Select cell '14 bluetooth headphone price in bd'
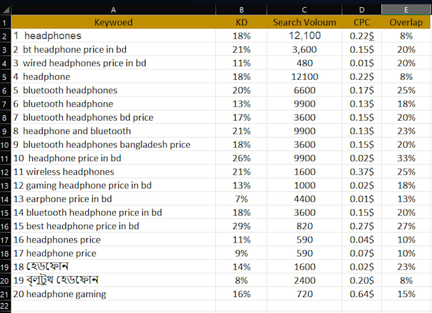The image size is (432, 313). tap(113, 212)
